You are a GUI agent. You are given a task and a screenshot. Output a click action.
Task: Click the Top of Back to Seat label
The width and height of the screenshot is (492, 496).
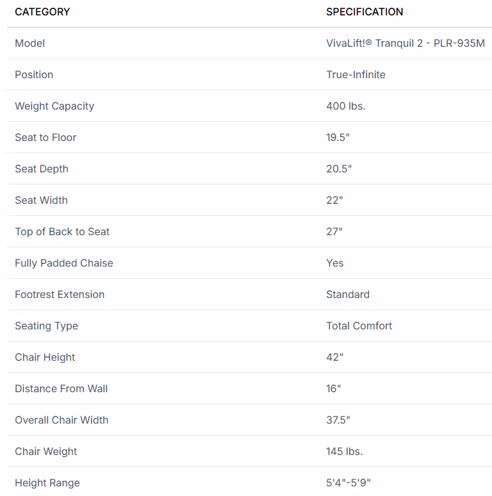click(62, 231)
